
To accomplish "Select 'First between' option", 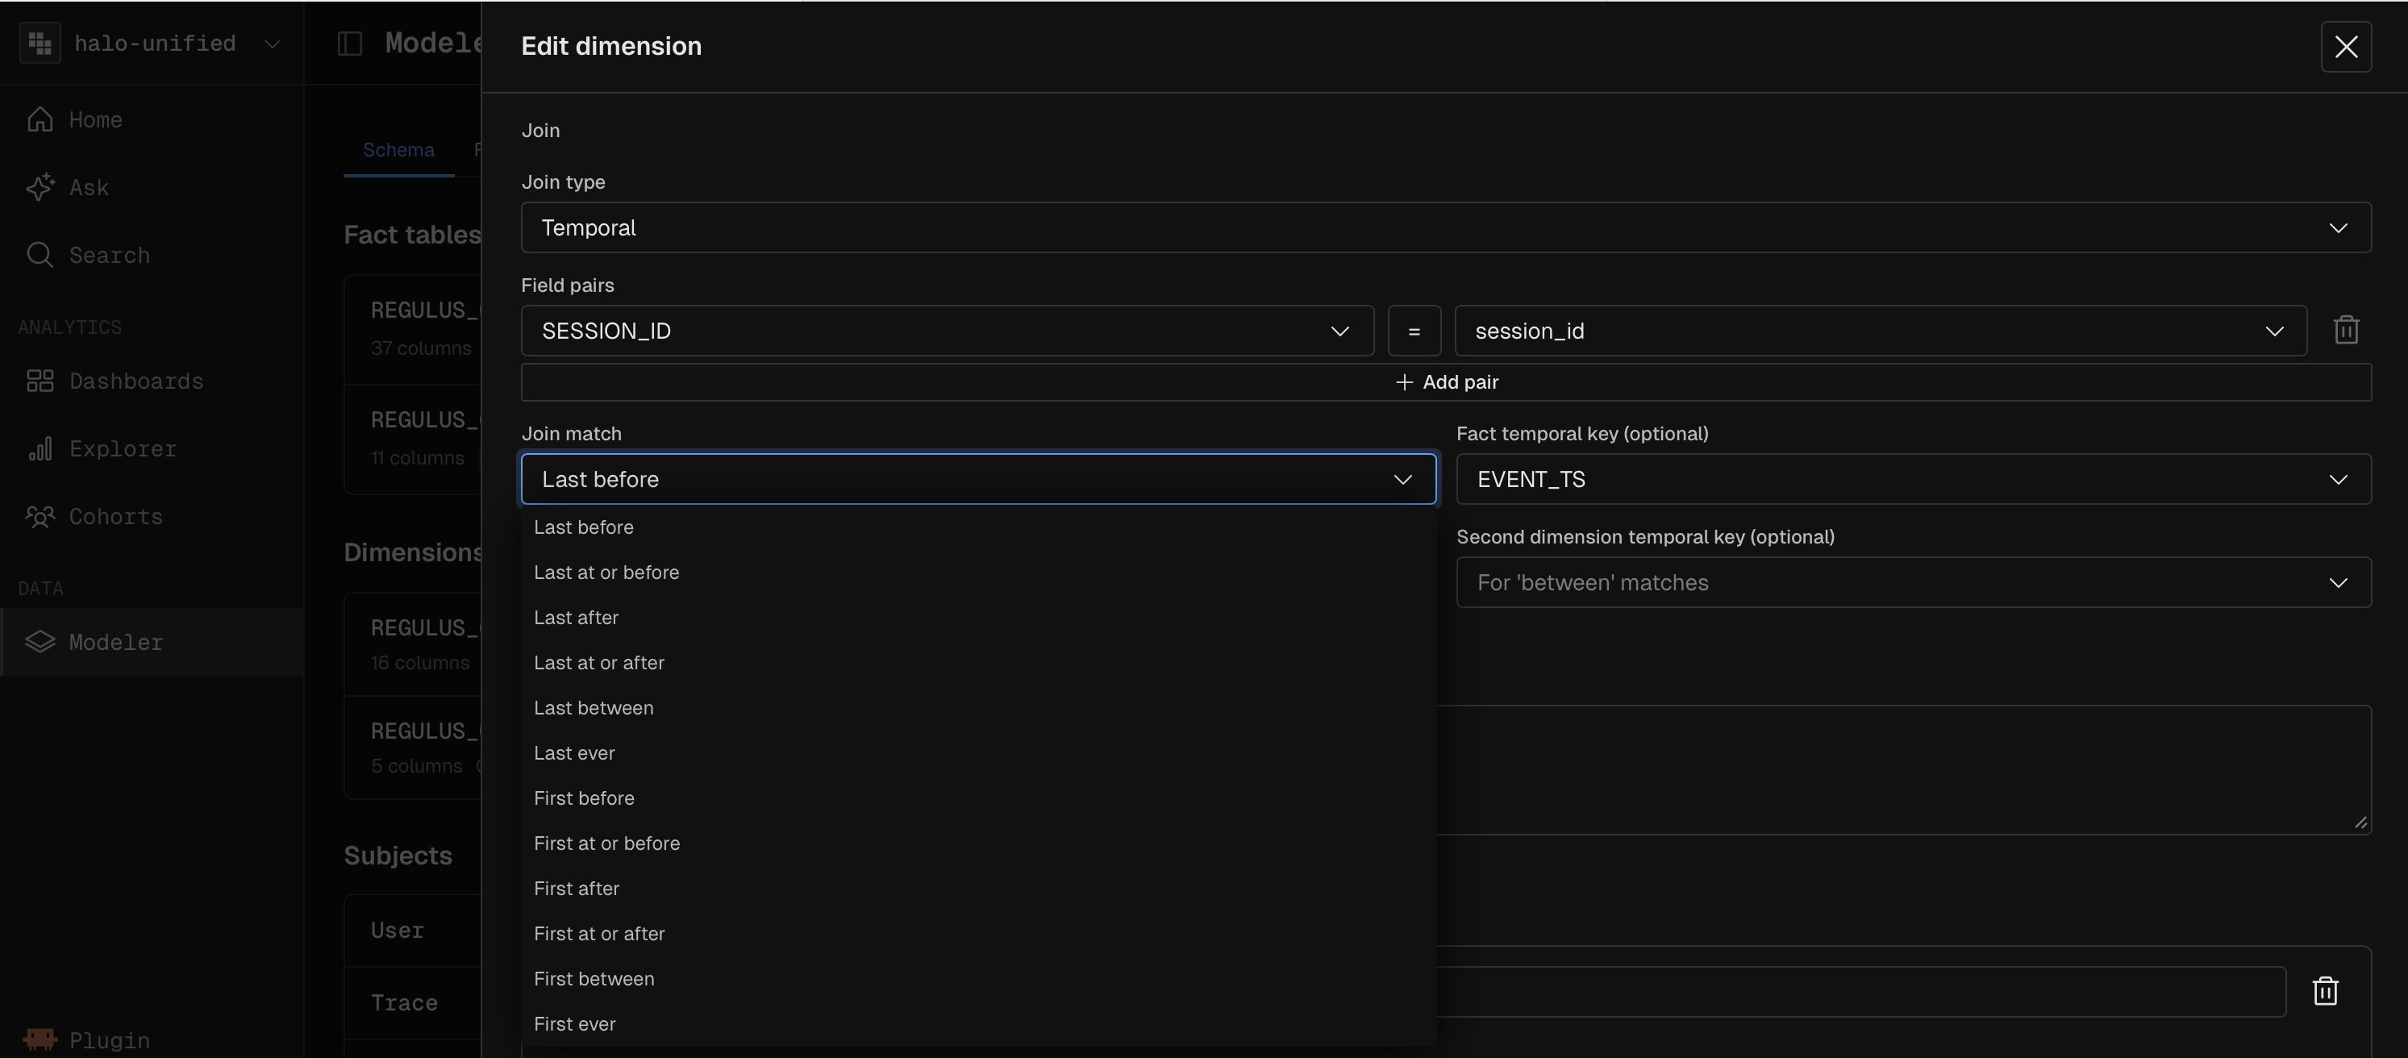I will click(977, 978).
